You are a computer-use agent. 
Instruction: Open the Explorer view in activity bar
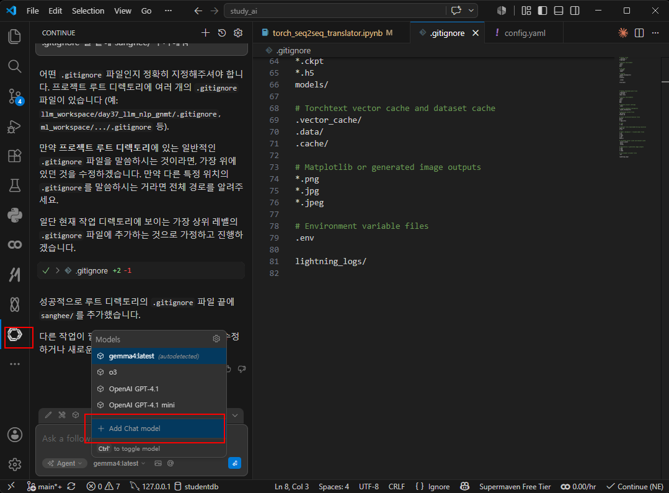(14, 37)
